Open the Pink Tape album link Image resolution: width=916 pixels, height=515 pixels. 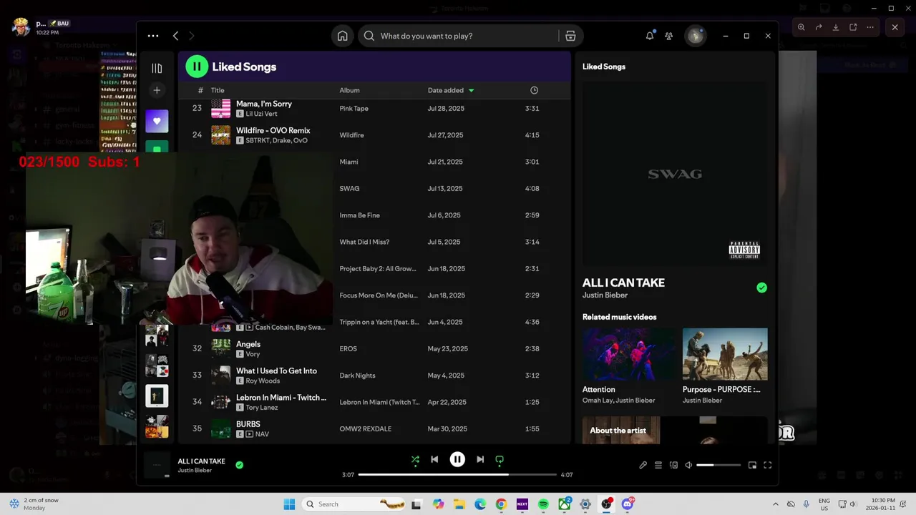coord(354,109)
